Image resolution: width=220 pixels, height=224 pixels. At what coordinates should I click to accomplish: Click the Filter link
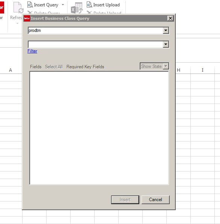click(32, 51)
